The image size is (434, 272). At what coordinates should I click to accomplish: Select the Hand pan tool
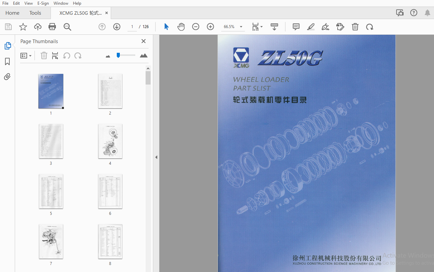tap(181, 27)
